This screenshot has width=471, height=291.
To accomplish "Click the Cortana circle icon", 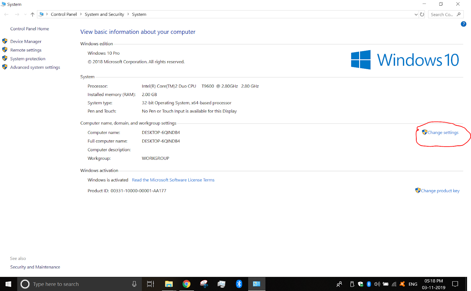I will click(x=25, y=284).
